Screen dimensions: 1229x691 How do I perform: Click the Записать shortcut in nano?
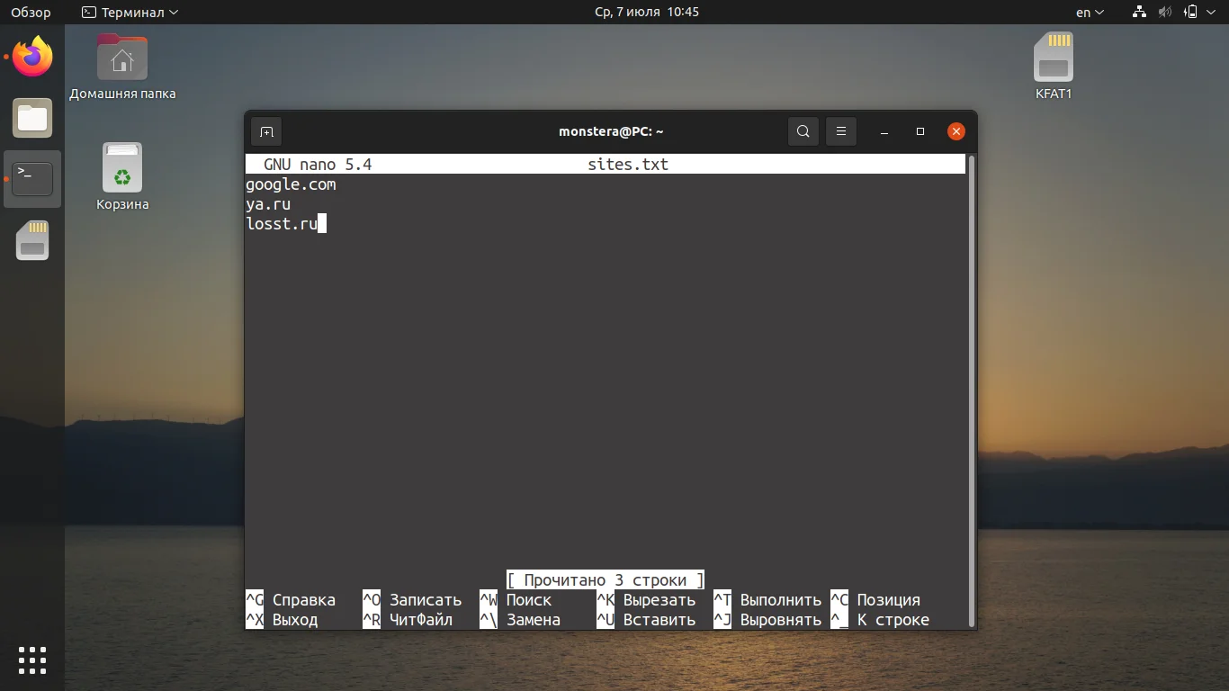[412, 600]
